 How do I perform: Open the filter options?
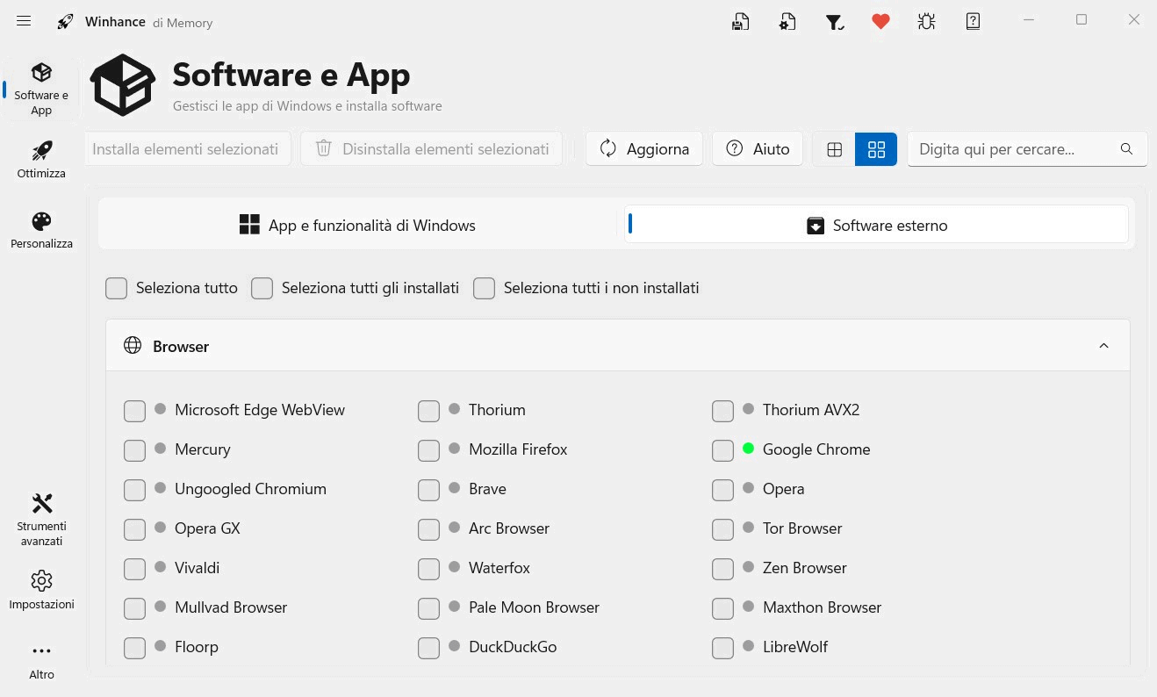[x=835, y=21]
